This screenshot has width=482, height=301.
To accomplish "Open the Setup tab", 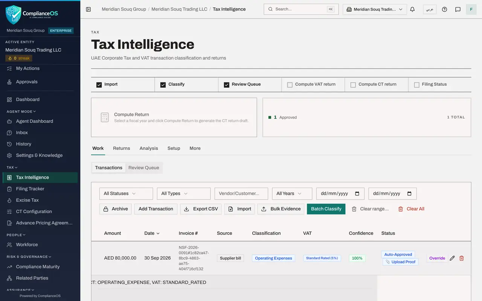I will click(174, 148).
